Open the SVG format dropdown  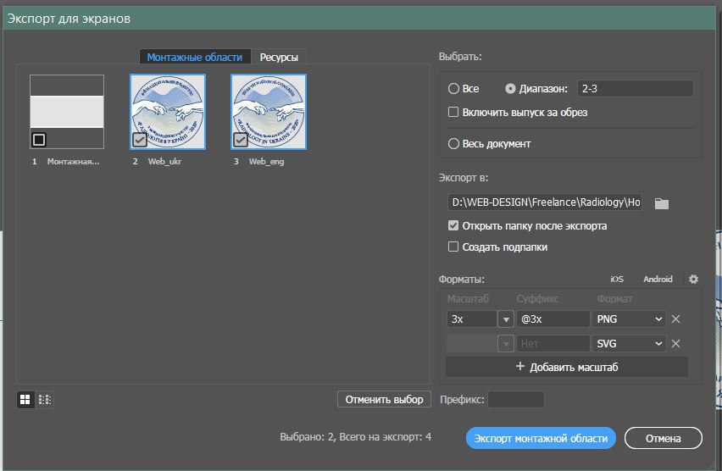(x=629, y=343)
